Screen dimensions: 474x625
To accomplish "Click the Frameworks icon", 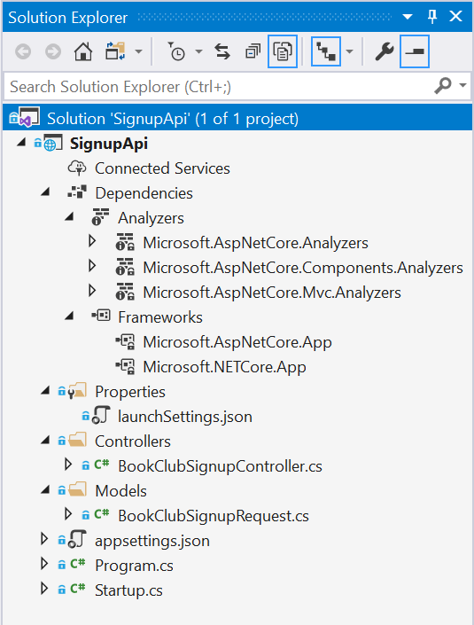I will point(101,316).
